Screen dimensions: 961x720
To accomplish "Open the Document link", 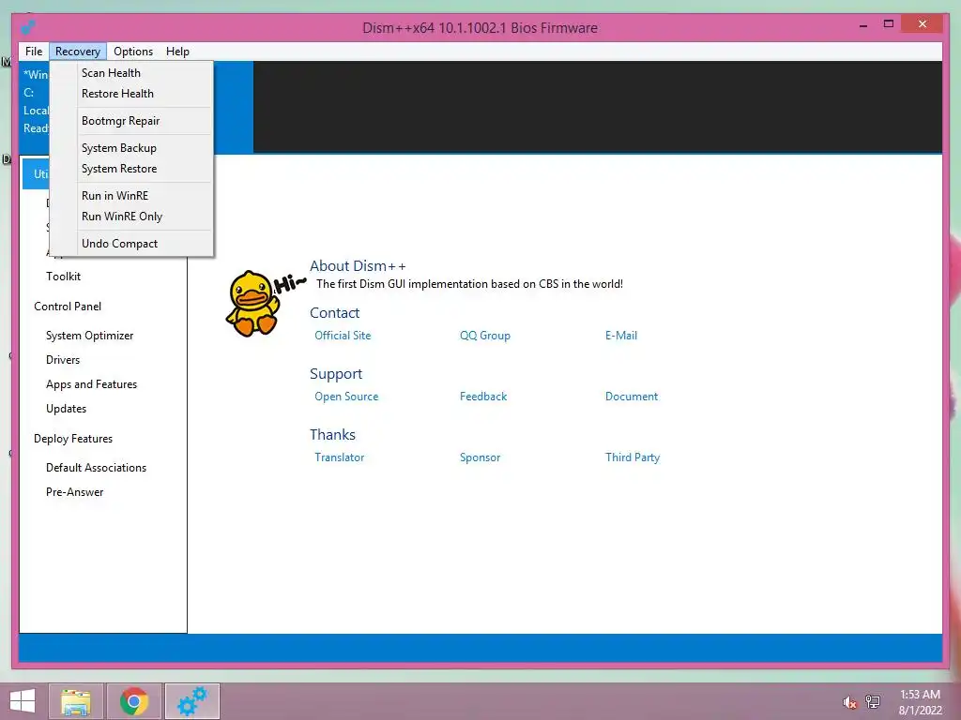I will (x=632, y=397).
